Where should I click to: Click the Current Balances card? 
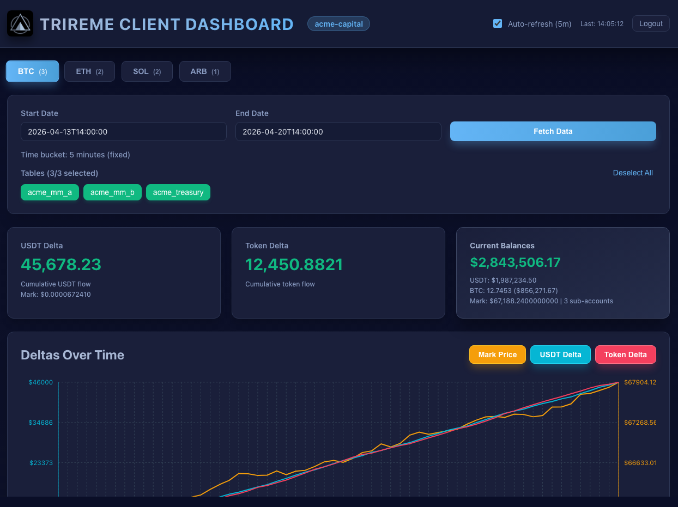pyautogui.click(x=563, y=273)
